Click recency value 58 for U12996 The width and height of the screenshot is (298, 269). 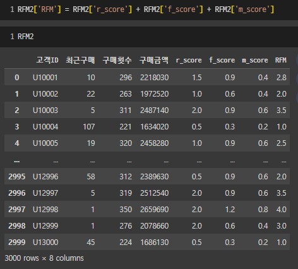click(91, 177)
